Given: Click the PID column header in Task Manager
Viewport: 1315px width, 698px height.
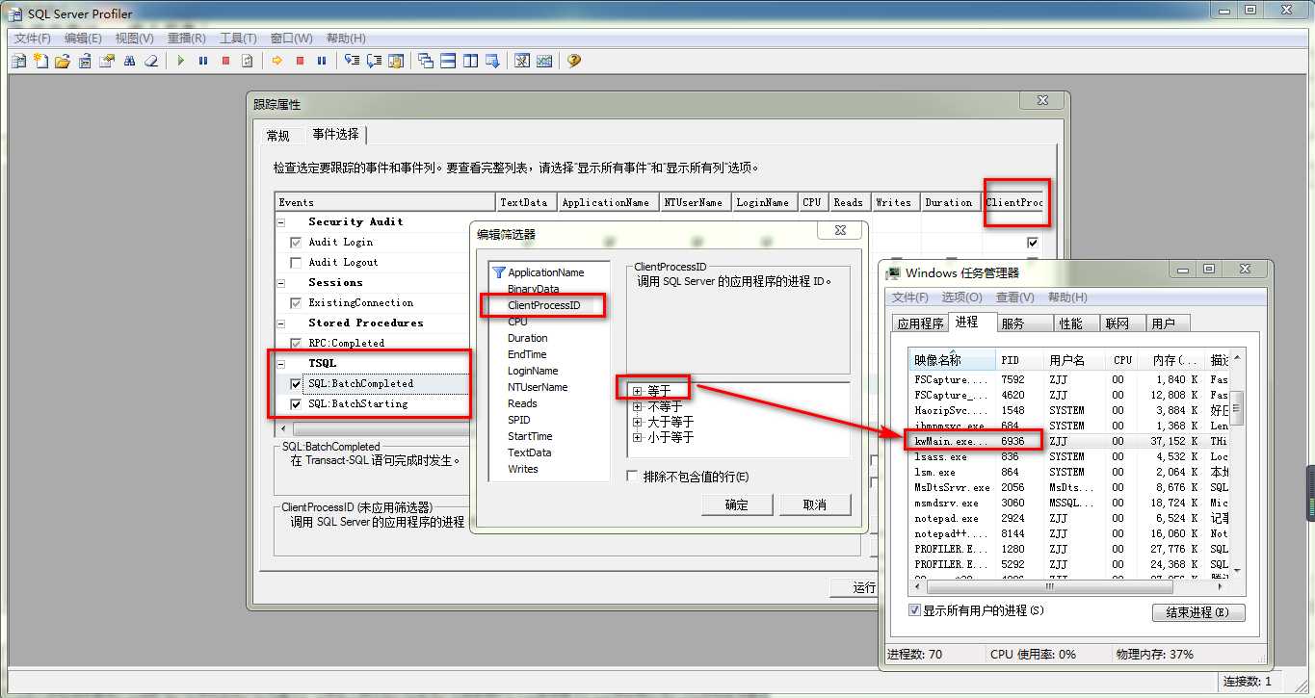Looking at the screenshot, I should click(1021, 360).
